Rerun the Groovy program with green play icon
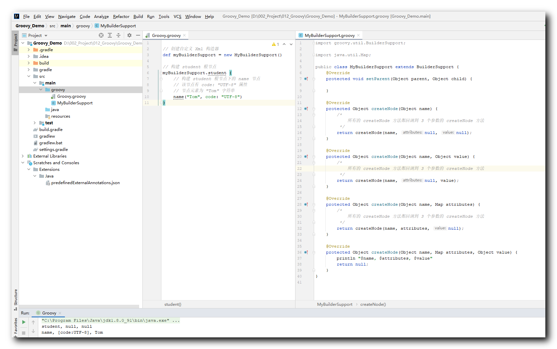The height and width of the screenshot is (349, 557). 23,322
